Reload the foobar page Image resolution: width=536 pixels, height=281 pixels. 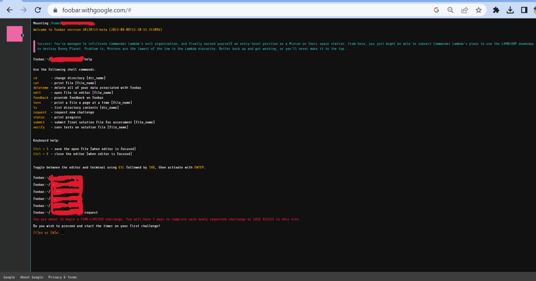coord(38,10)
